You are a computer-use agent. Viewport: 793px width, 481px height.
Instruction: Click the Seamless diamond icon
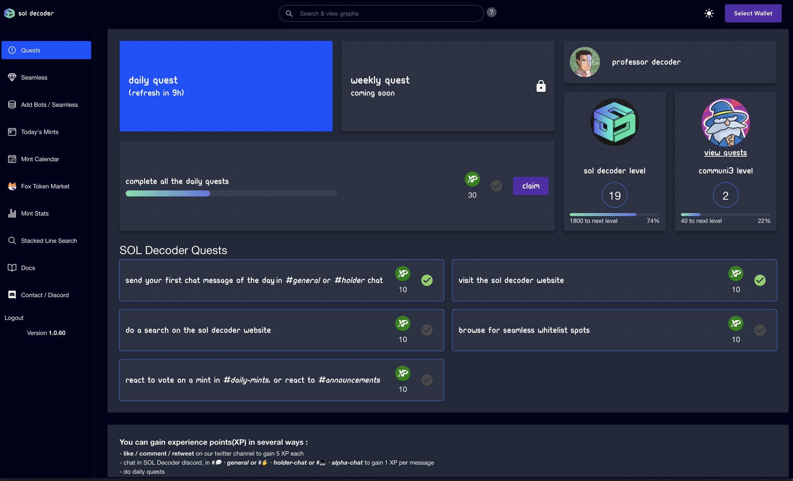[12, 77]
